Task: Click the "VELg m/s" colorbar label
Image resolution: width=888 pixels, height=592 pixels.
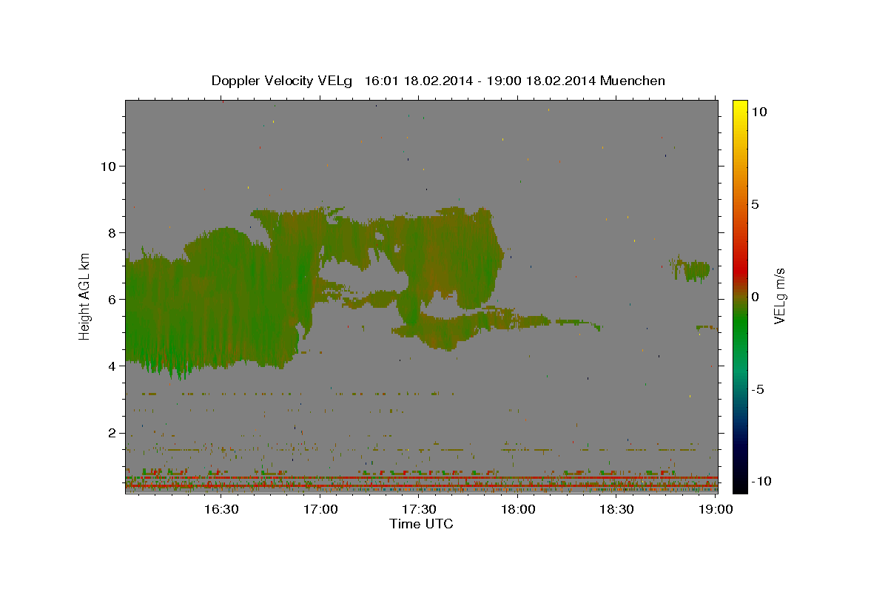Action: 779,296
